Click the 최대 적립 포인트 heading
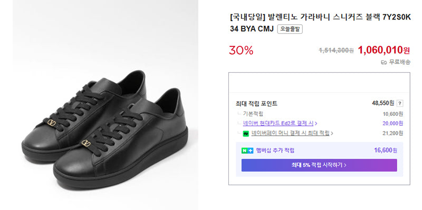 (x=256, y=103)
